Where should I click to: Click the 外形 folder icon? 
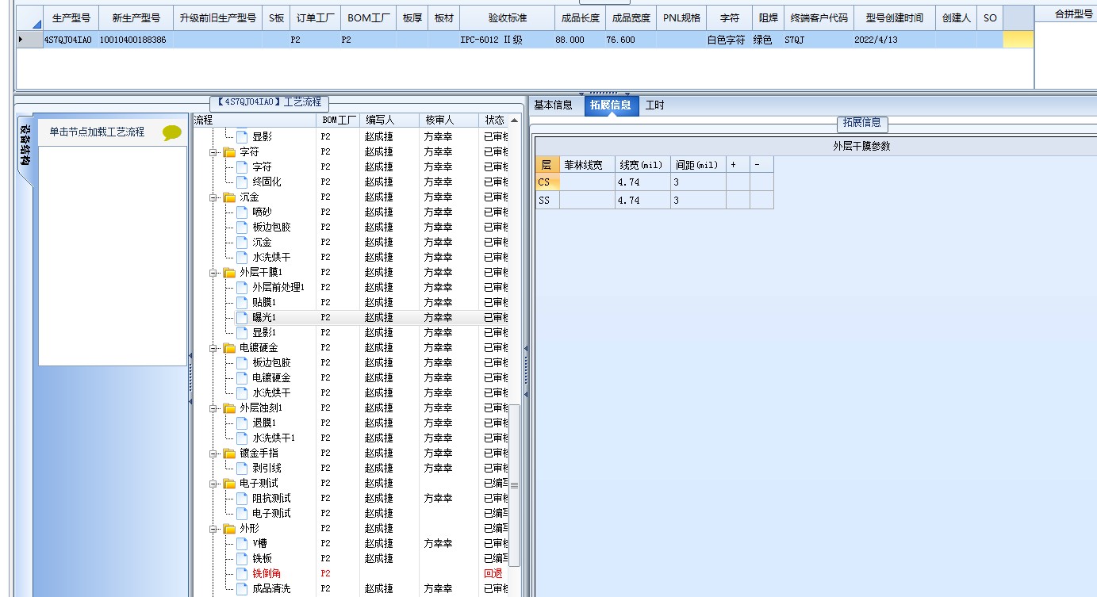tap(229, 529)
